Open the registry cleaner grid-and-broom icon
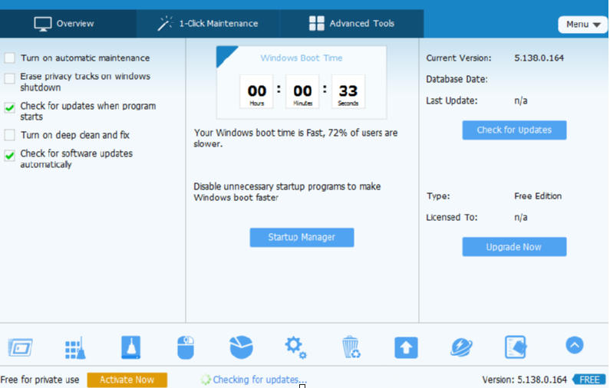This screenshot has width=610, height=388. click(x=75, y=347)
